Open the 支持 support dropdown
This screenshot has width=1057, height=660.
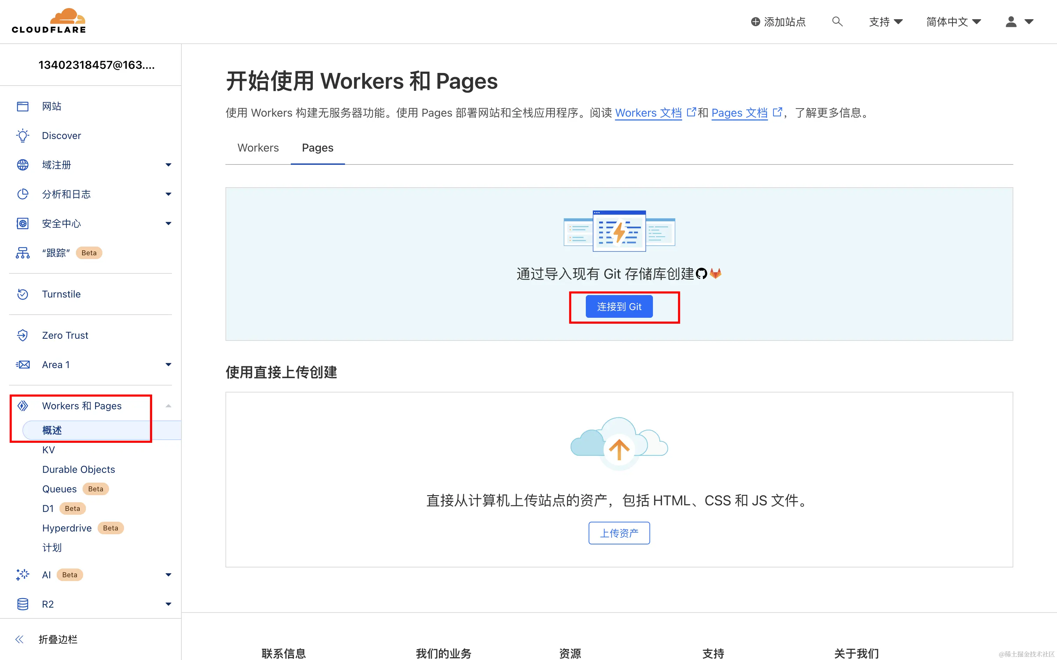click(x=886, y=21)
